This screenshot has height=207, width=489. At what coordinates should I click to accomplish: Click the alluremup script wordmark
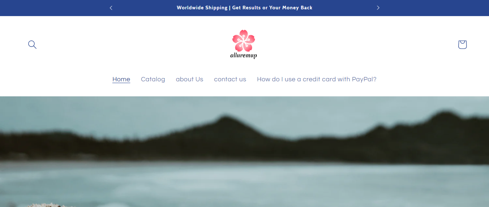[x=243, y=56]
